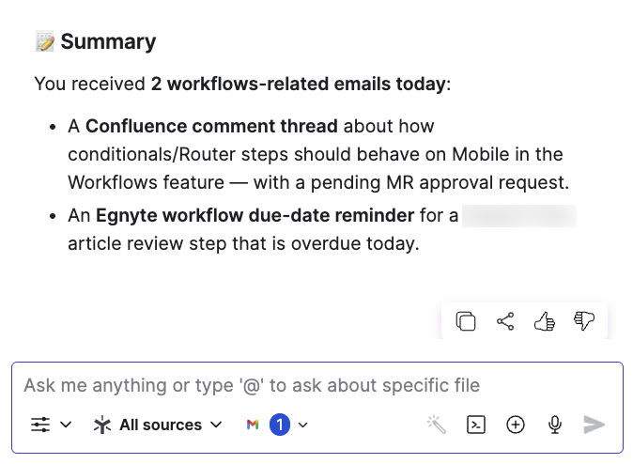
Task: Copy the summary response to clipboard
Action: (x=465, y=321)
